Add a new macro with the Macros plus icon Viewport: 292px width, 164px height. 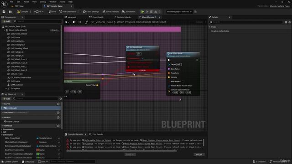[x=58, y=118]
